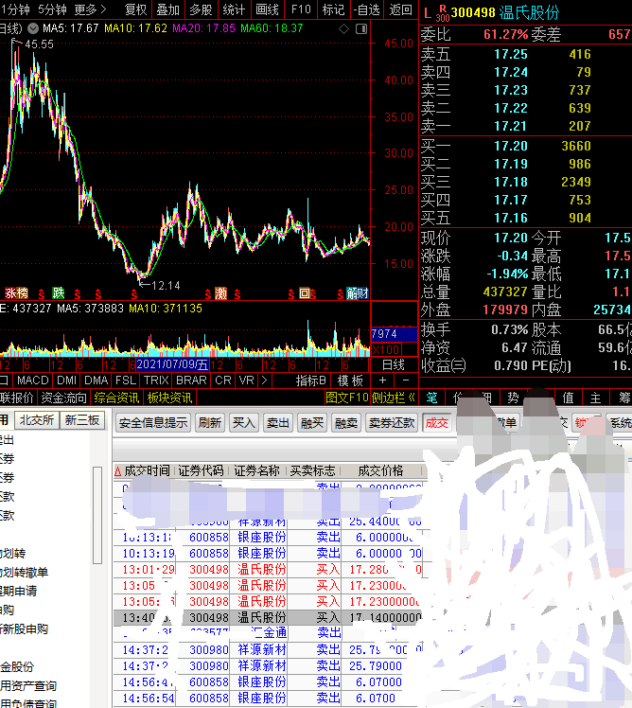Sort by the 成交时间 column header

[147, 471]
